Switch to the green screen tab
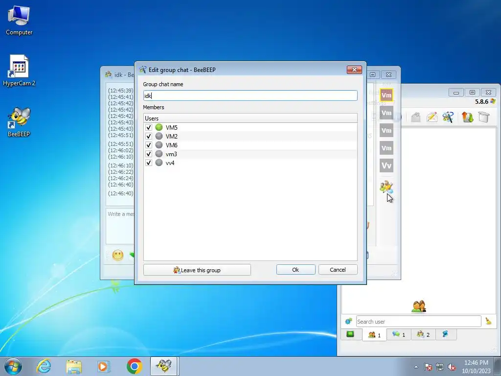 click(350, 334)
